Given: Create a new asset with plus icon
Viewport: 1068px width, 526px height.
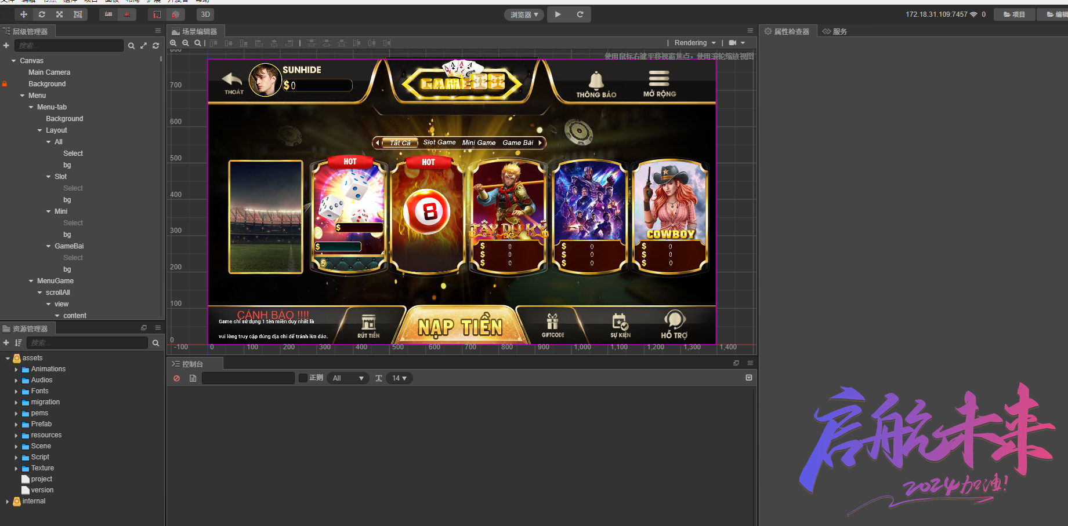Looking at the screenshot, I should [x=6, y=343].
